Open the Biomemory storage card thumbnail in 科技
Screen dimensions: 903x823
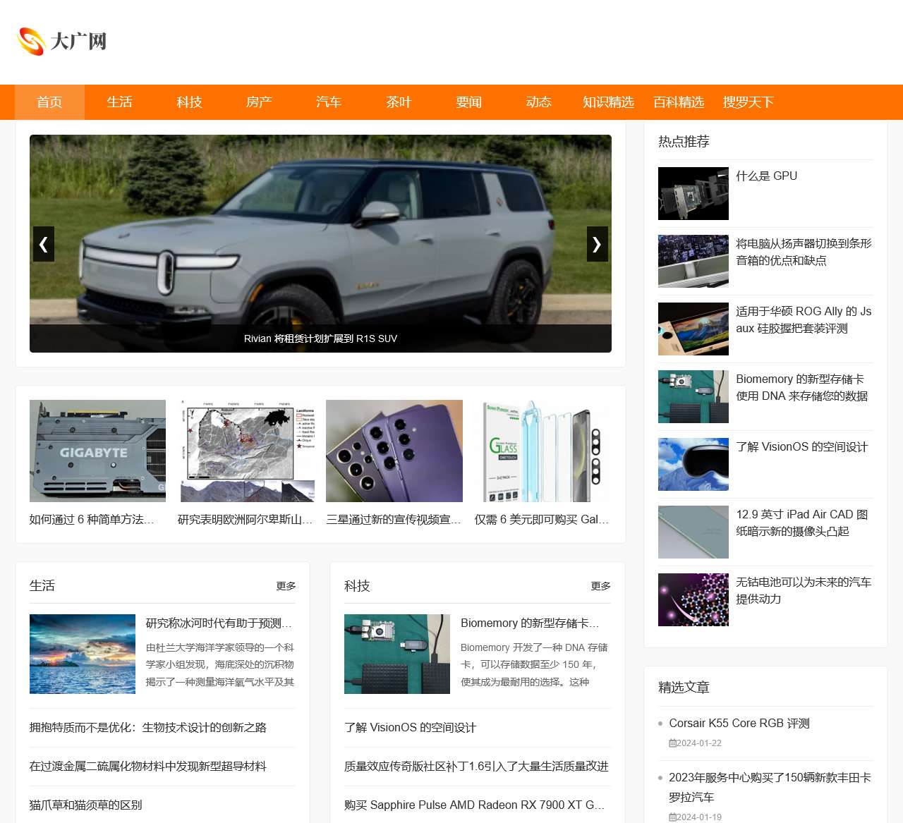click(x=397, y=654)
